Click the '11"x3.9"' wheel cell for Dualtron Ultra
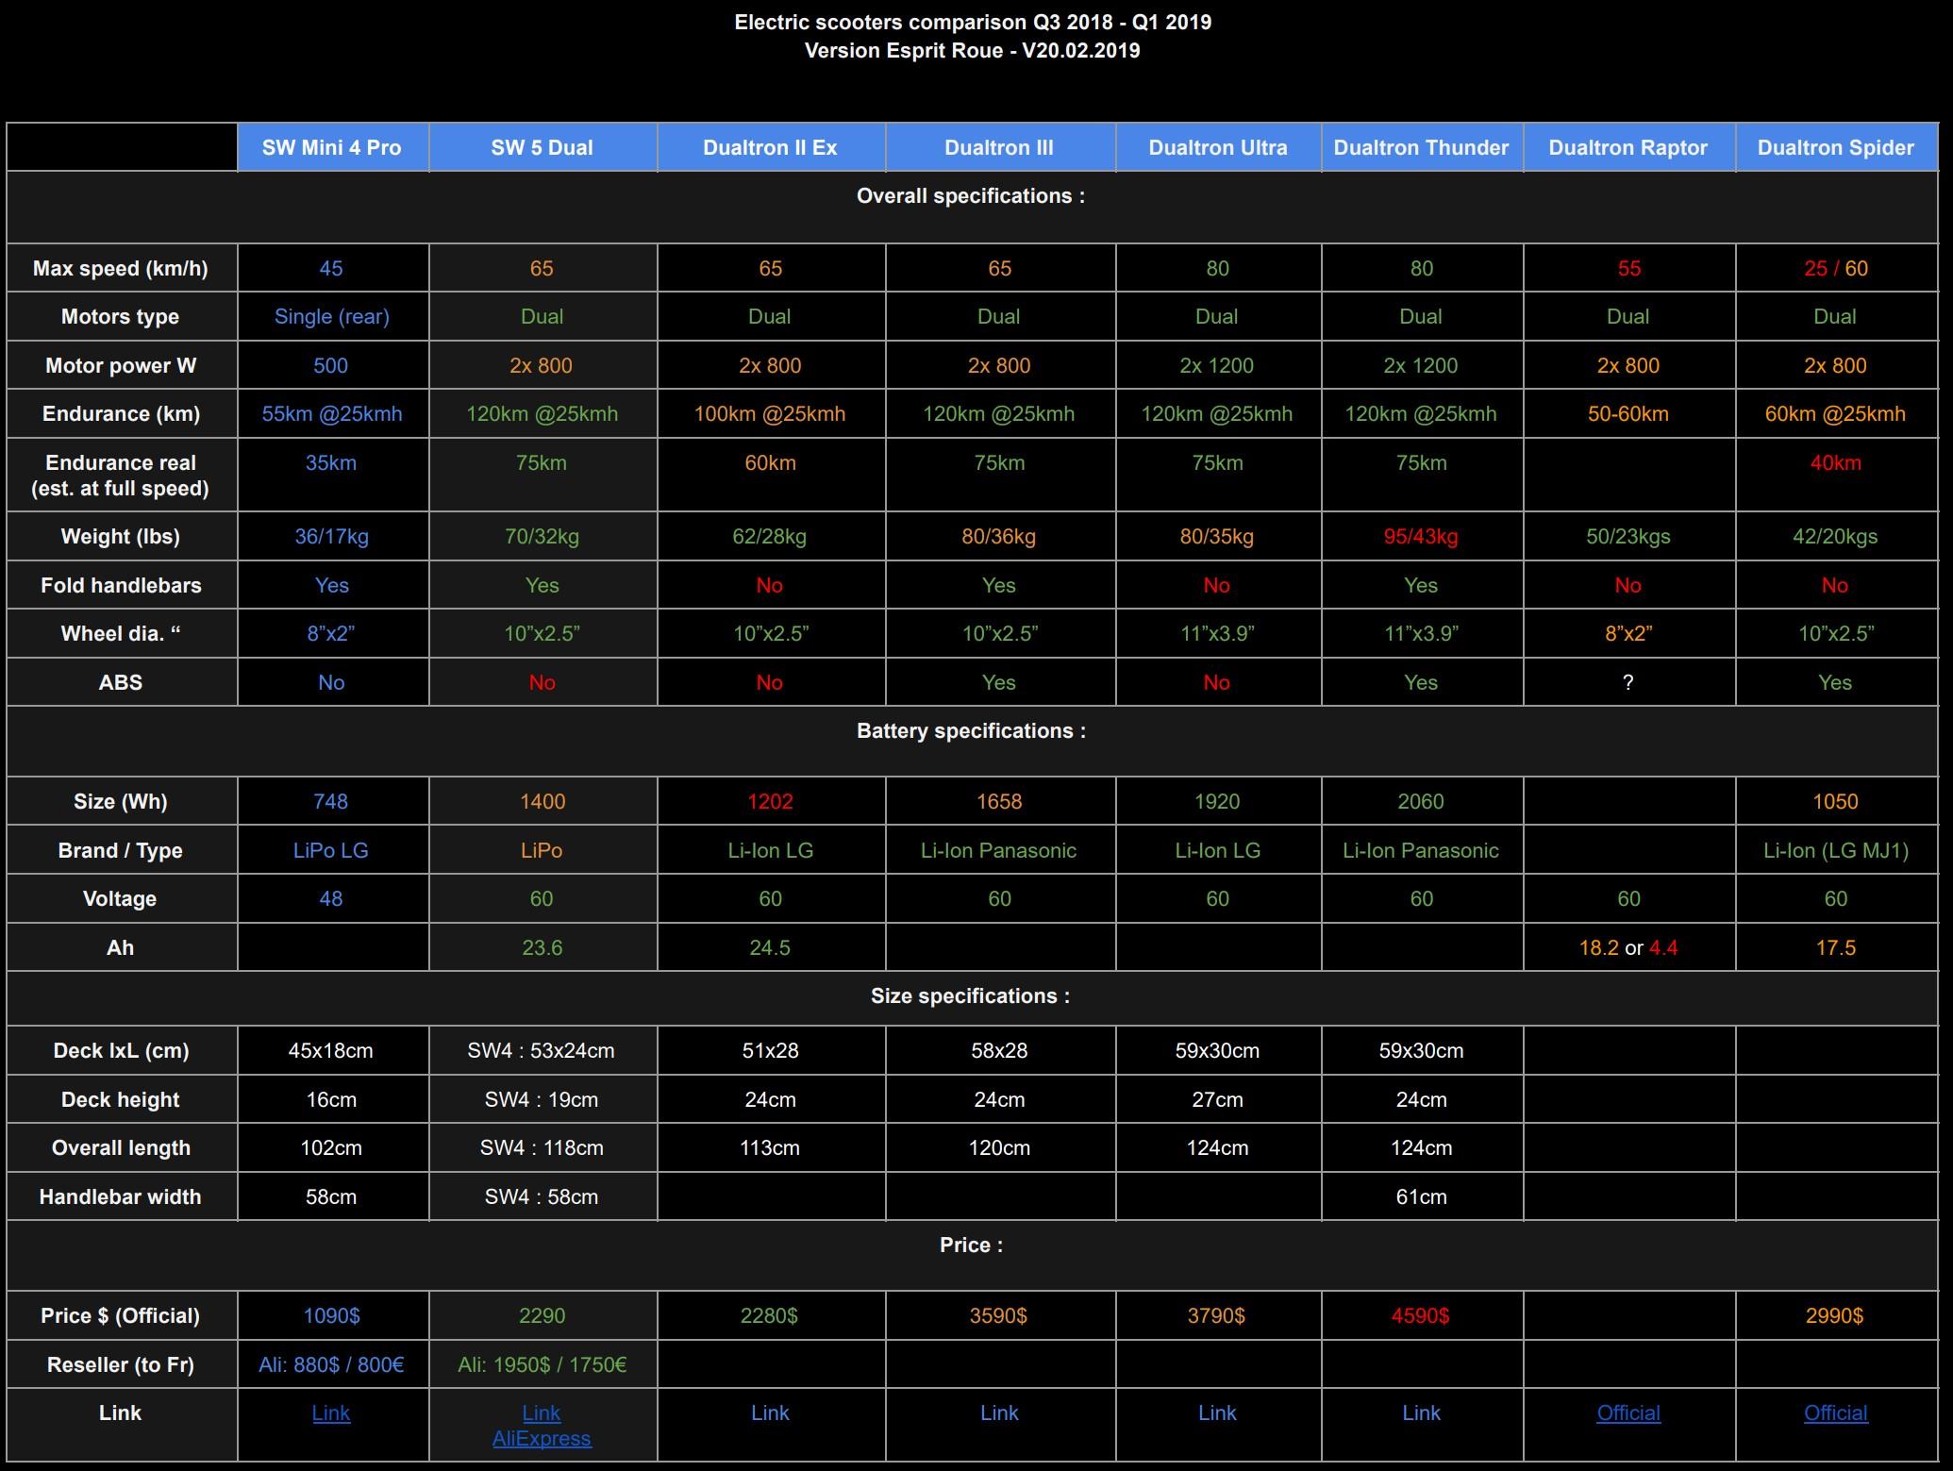1953x1471 pixels. pyautogui.click(x=1217, y=634)
